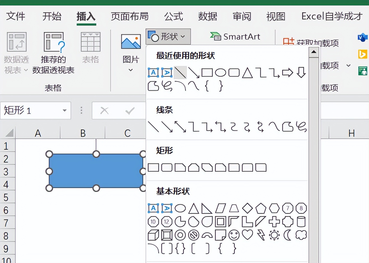The height and width of the screenshot is (263, 369).
Task: Expand the 加载项 dropdown chevron
Action: (x=348, y=66)
